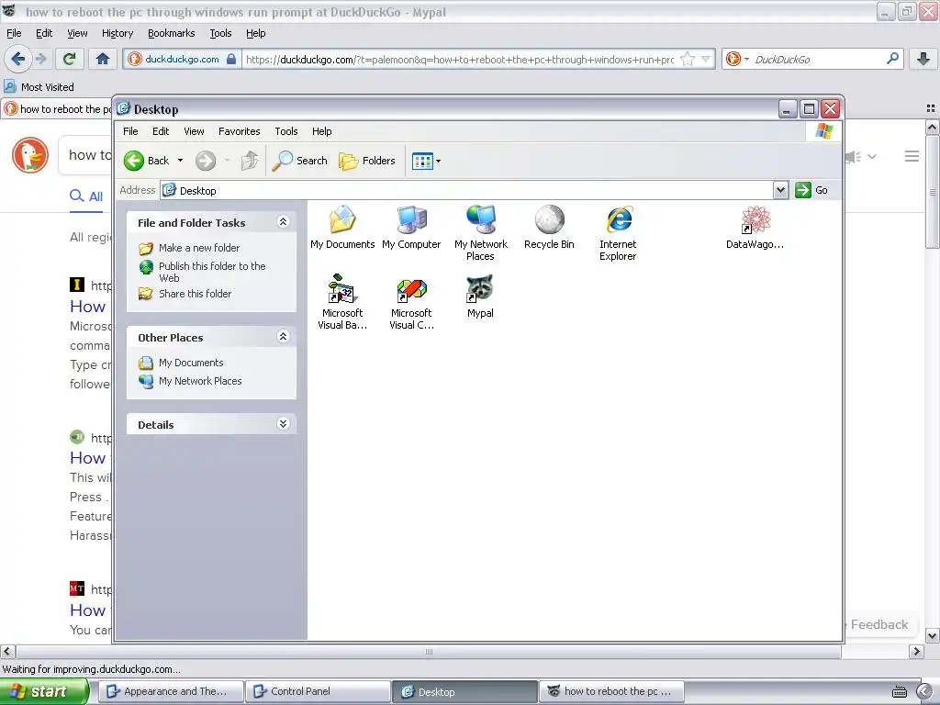Image resolution: width=940 pixels, height=705 pixels.
Task: Click Up folder toolbar icon
Action: [x=250, y=161]
